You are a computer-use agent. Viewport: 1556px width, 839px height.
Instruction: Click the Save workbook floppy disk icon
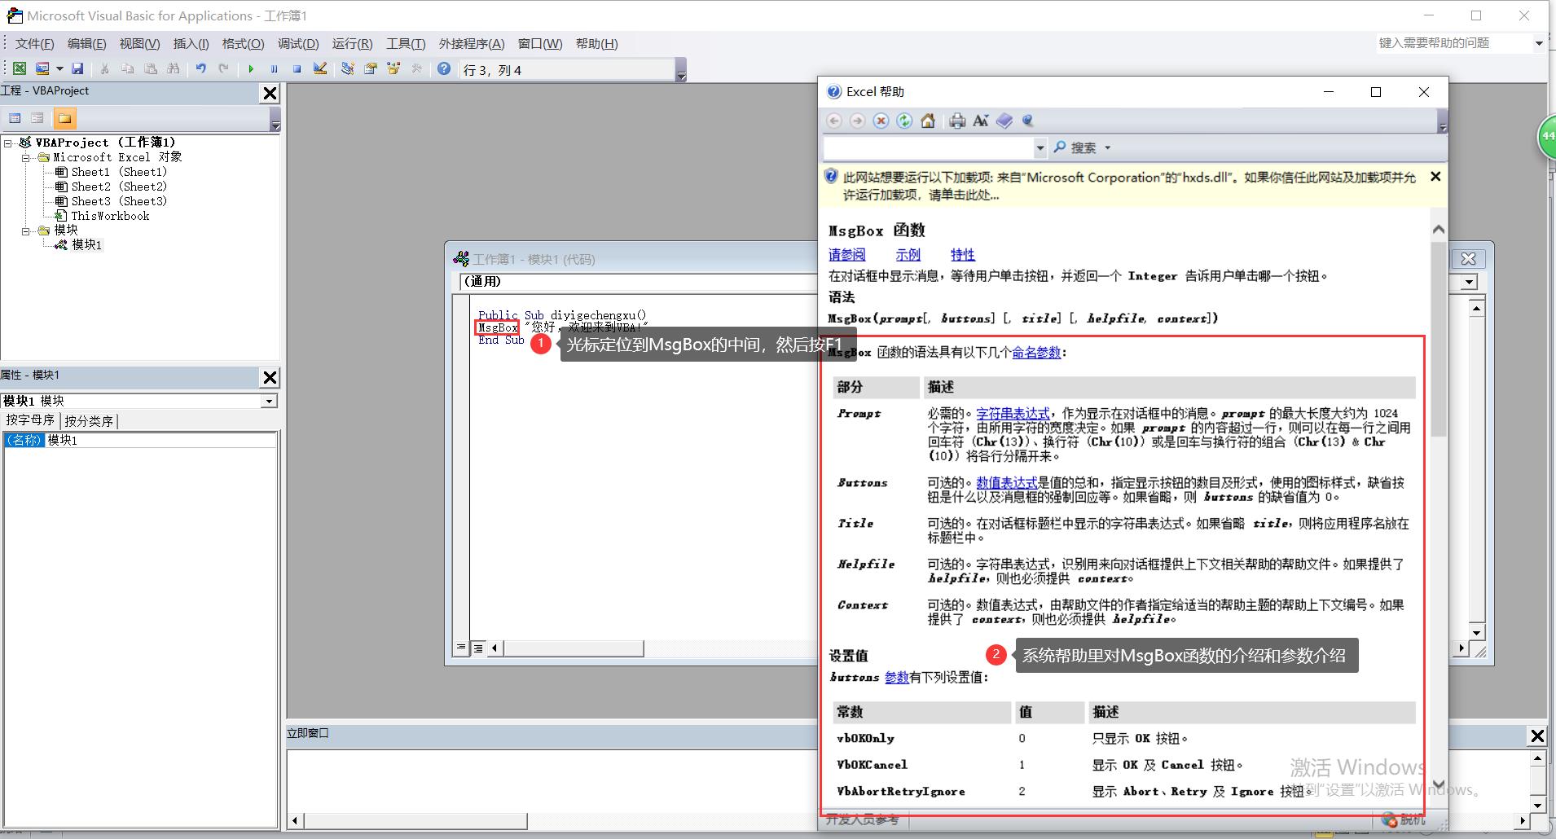[x=77, y=69]
